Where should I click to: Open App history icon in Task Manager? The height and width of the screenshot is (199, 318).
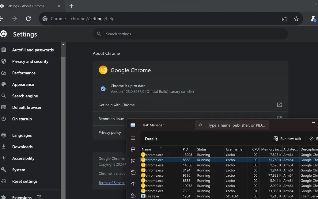tap(133, 173)
